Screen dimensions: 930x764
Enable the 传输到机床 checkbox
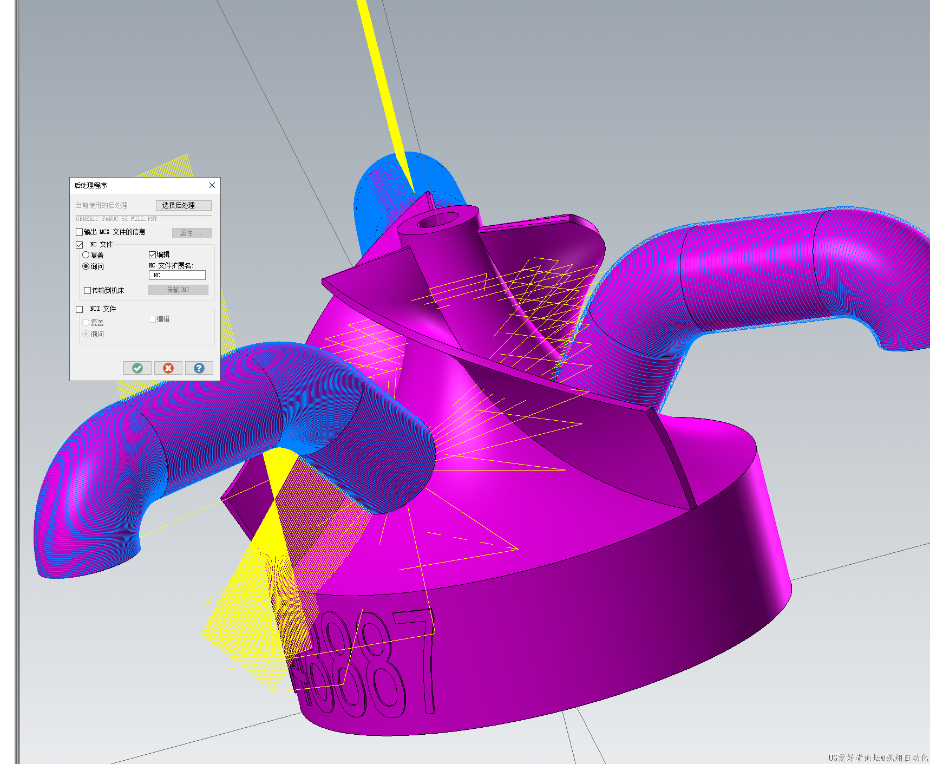point(88,291)
